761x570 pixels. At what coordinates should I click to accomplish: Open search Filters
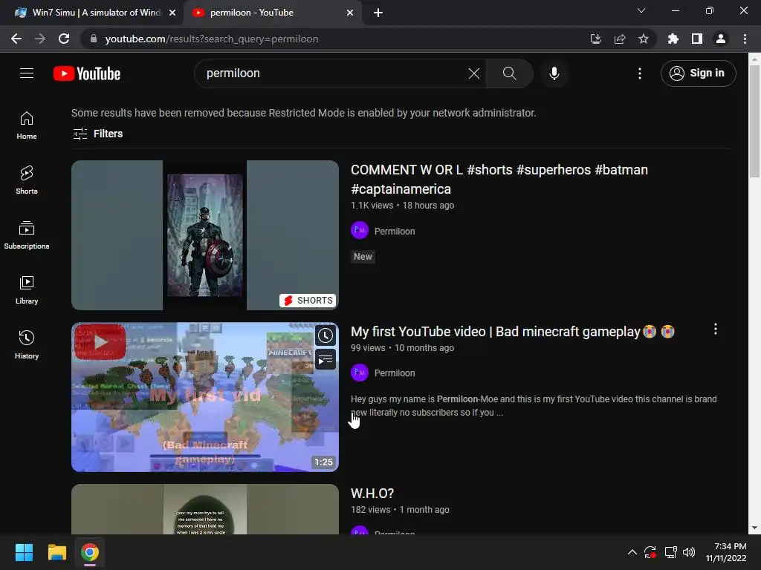(x=97, y=134)
